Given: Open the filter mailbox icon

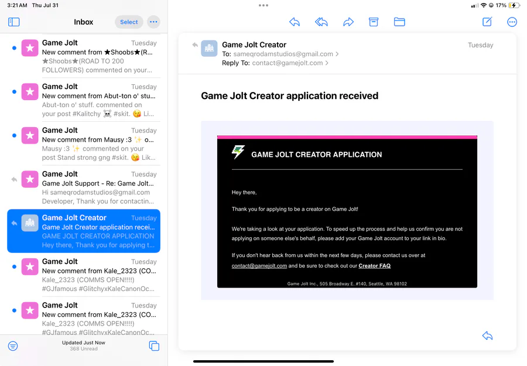Looking at the screenshot, I should 13,346.
